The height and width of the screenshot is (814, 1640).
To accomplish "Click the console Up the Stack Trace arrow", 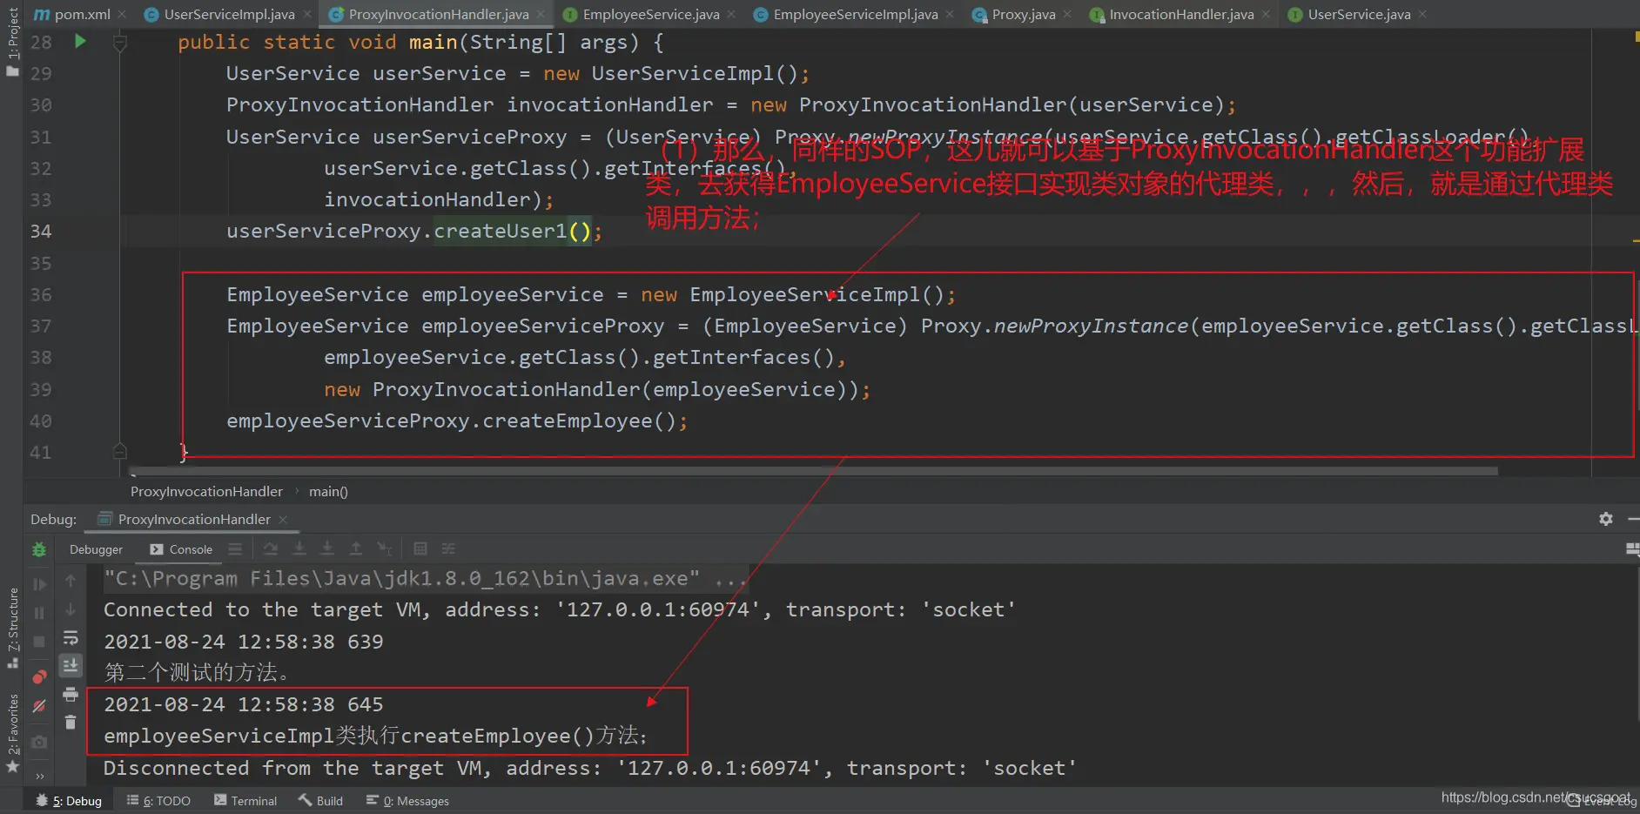I will [x=71, y=581].
